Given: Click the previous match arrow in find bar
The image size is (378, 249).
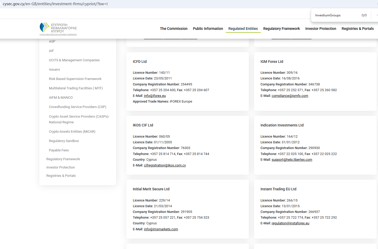Looking at the screenshot, I should (377, 15).
